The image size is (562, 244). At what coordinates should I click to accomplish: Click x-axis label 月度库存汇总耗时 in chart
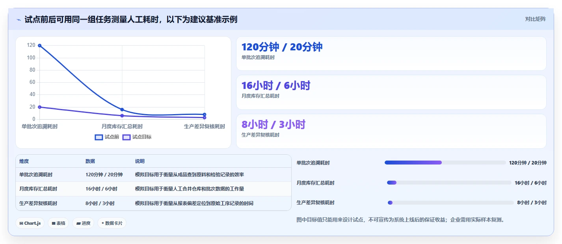[122, 126]
